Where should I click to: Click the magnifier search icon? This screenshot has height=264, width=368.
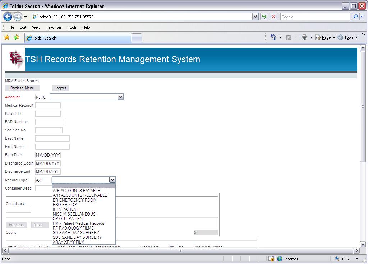coord(355,17)
